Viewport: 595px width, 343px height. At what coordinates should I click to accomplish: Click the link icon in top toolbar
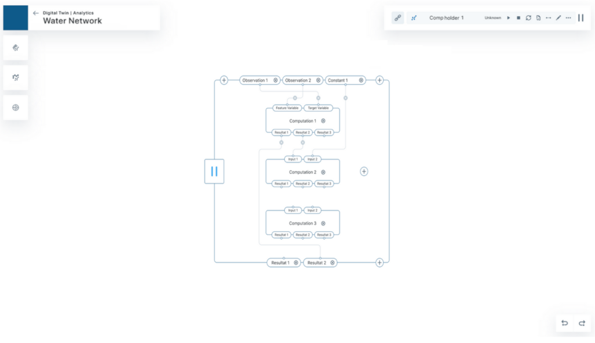(x=398, y=18)
